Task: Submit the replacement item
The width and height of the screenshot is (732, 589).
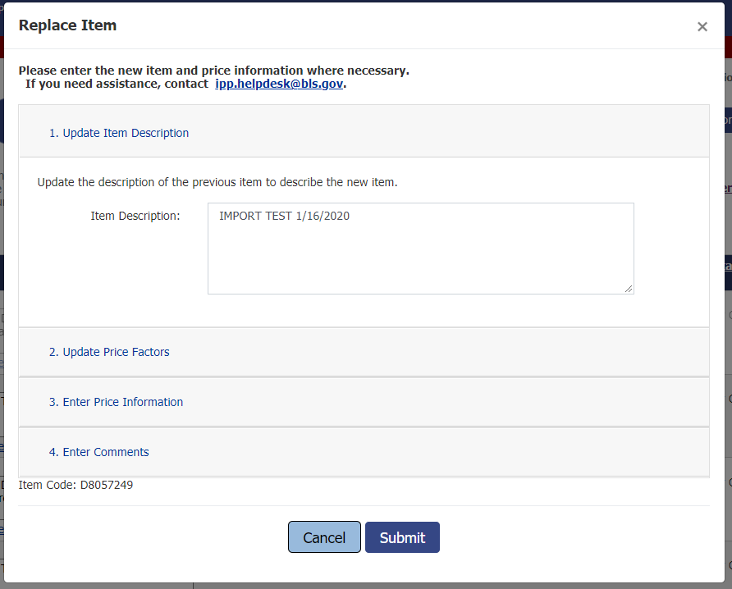Action: [402, 537]
